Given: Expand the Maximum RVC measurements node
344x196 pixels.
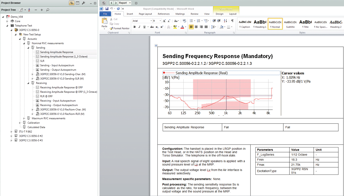Looking at the screenshot, I should pos(24,118).
